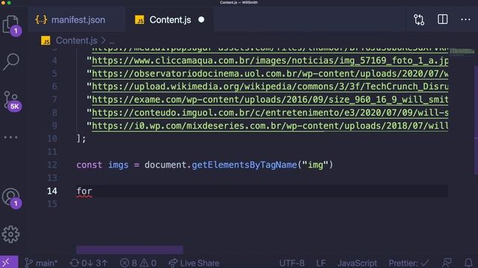Open the i0.wp.com mixdeseries URL

(x=270, y=126)
